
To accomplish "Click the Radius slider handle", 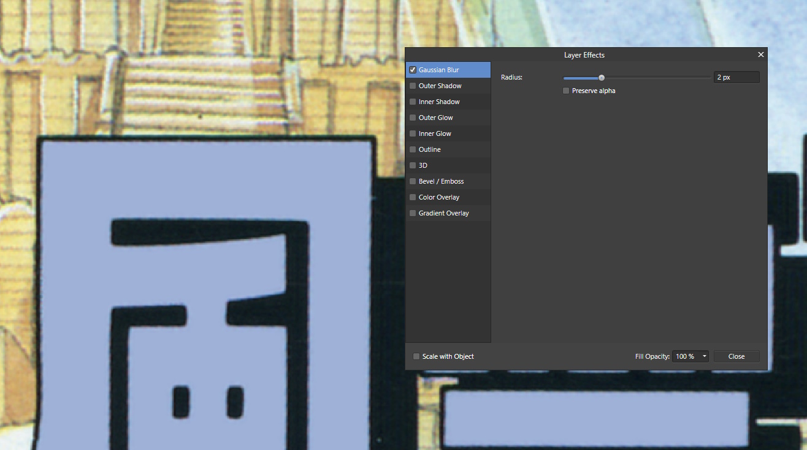I will coord(602,78).
